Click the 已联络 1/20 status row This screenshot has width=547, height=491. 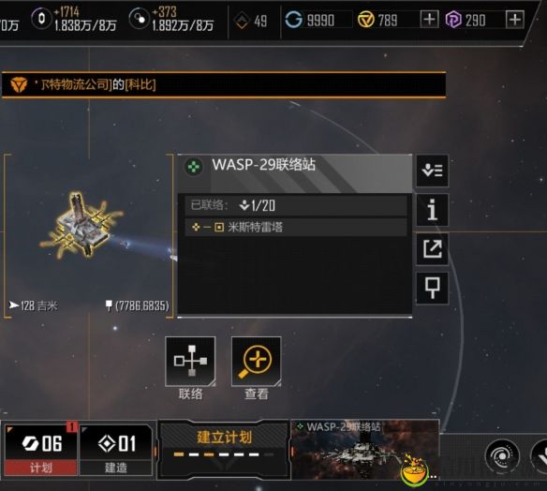tap(296, 205)
